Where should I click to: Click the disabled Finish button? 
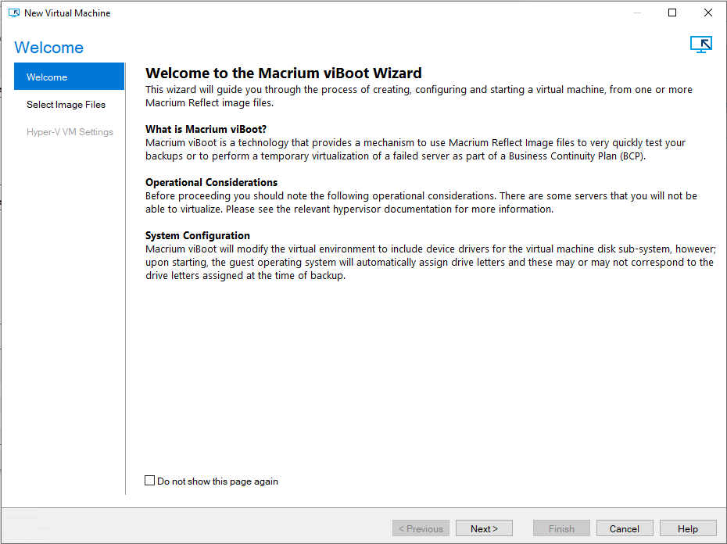561,528
